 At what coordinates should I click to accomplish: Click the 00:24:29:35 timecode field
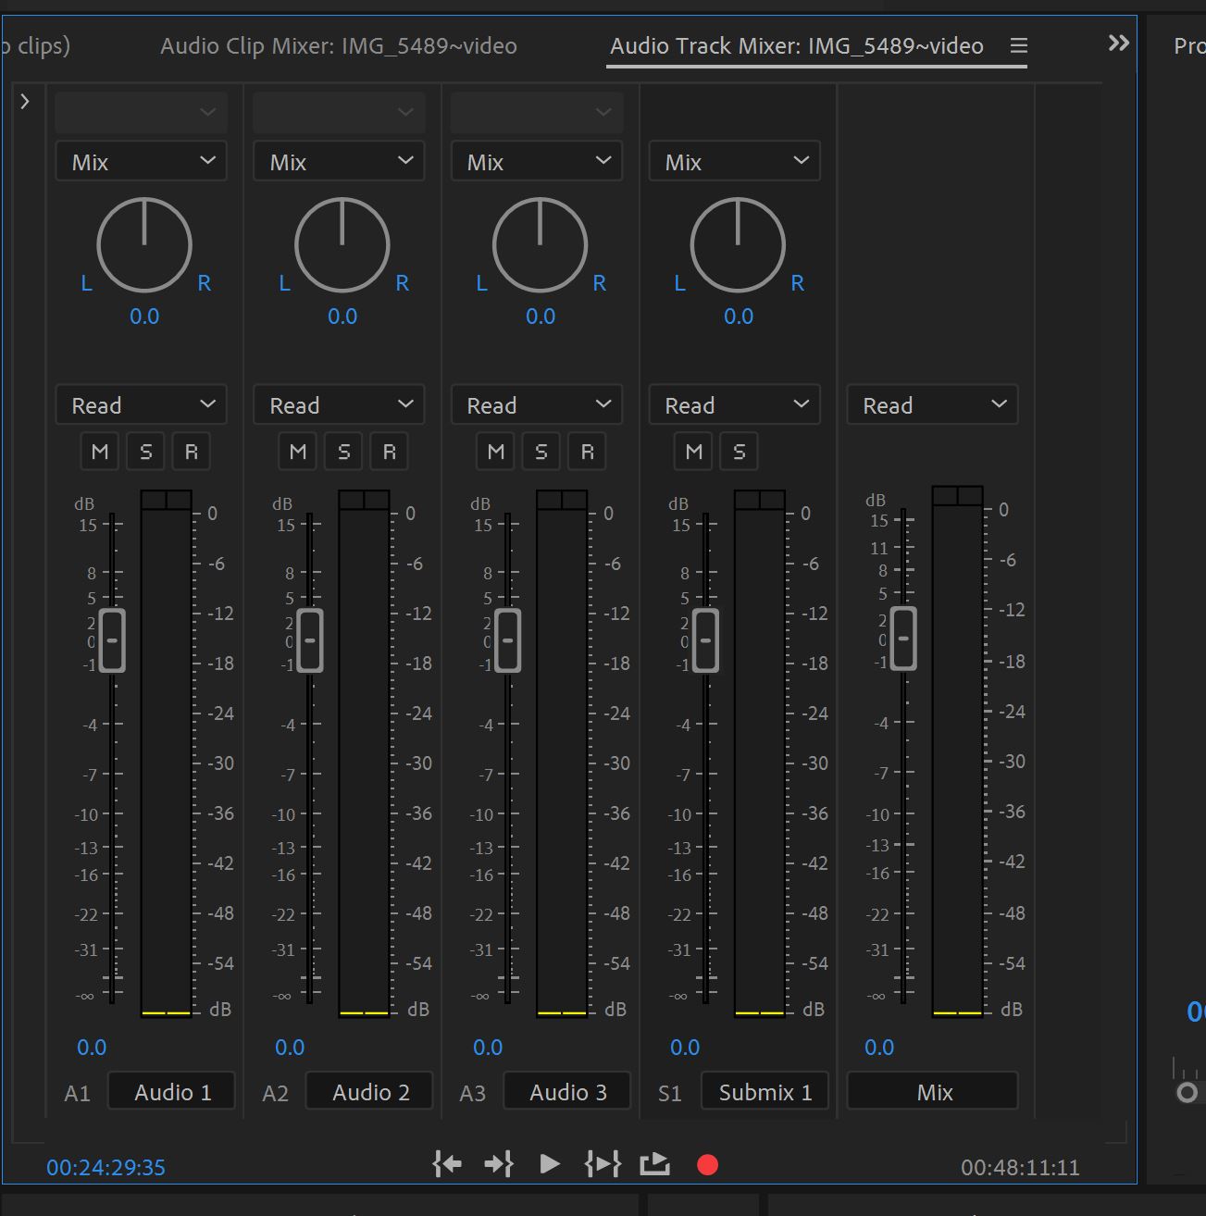106,1167
